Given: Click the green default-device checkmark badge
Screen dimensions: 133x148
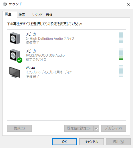Looking at the screenshot, I should click(20, 60).
